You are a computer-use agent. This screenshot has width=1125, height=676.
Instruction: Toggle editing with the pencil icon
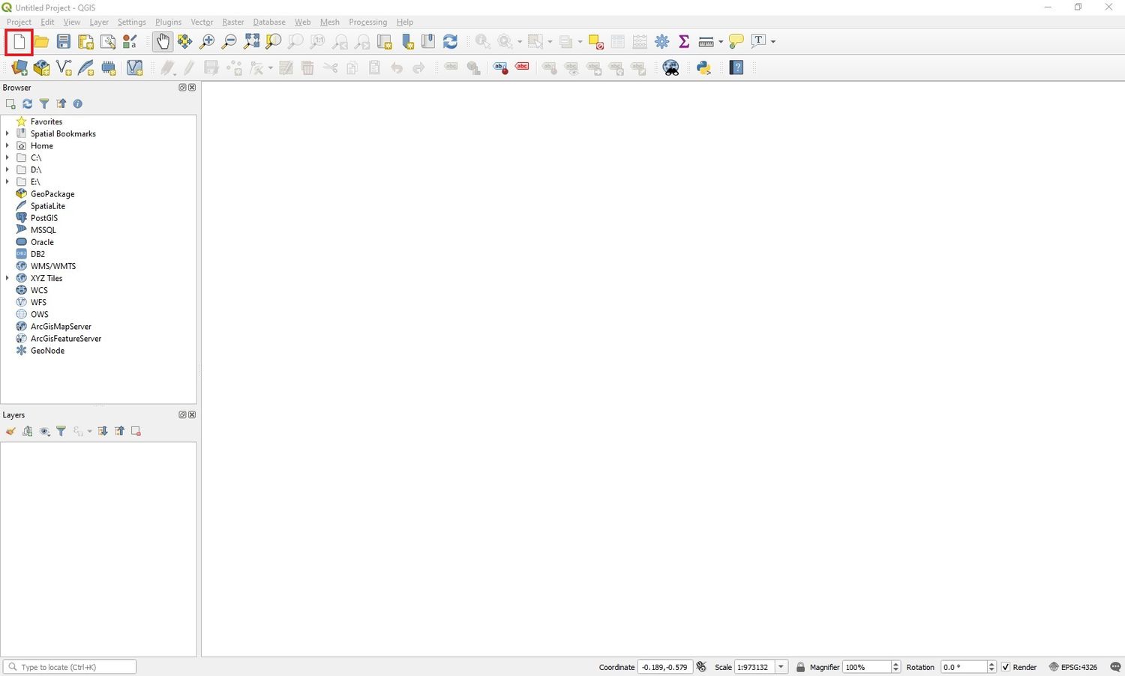[x=189, y=67]
